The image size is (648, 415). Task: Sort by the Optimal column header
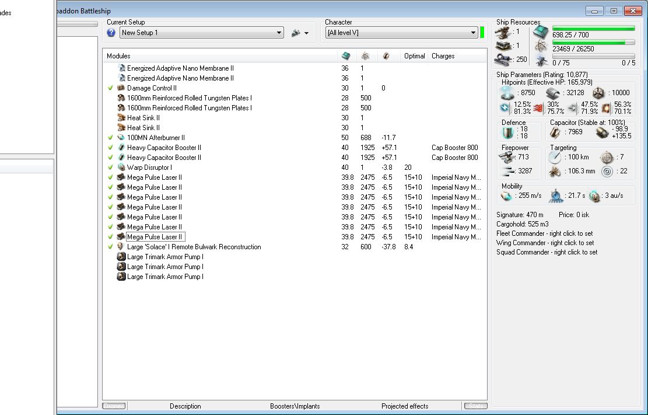414,56
